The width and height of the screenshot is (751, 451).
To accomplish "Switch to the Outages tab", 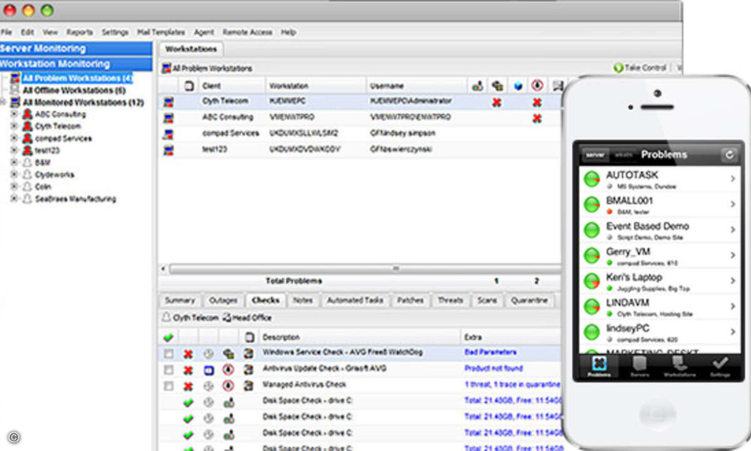I will coord(223,301).
